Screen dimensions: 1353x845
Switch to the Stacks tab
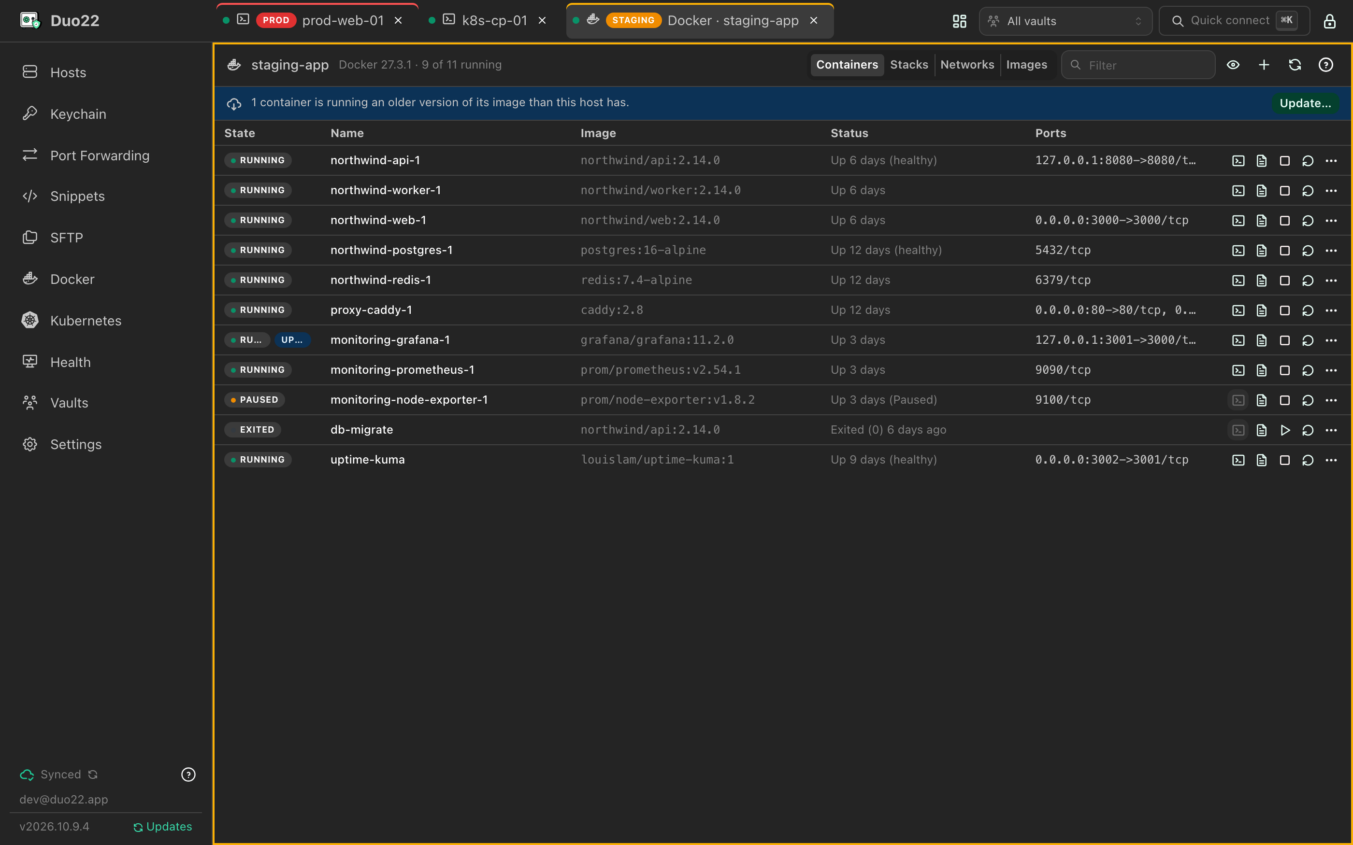909,65
